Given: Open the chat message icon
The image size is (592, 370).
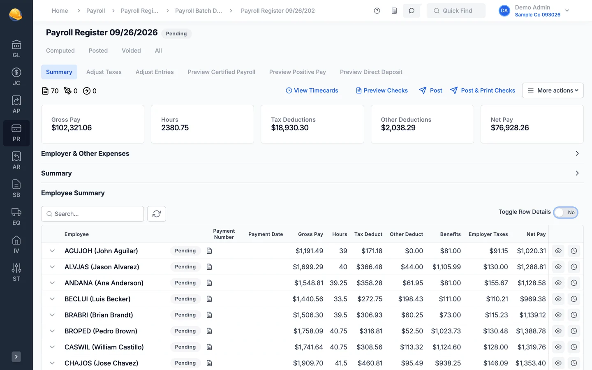Looking at the screenshot, I should pyautogui.click(x=412, y=11).
